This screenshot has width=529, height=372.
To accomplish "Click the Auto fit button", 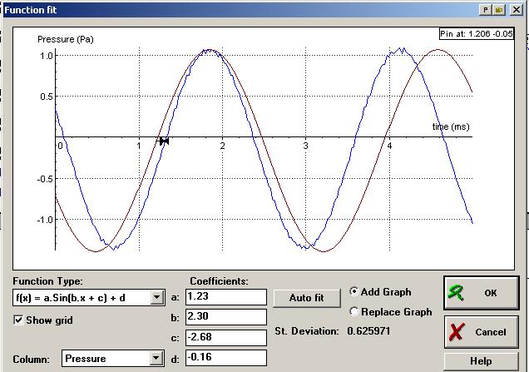I will (x=307, y=298).
